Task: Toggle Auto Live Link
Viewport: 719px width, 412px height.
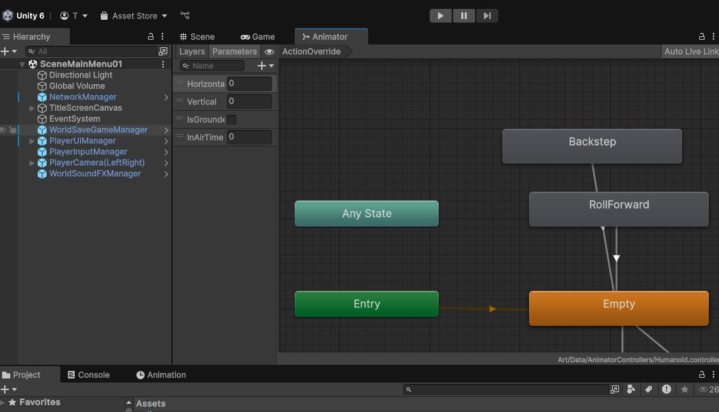Action: [x=690, y=51]
